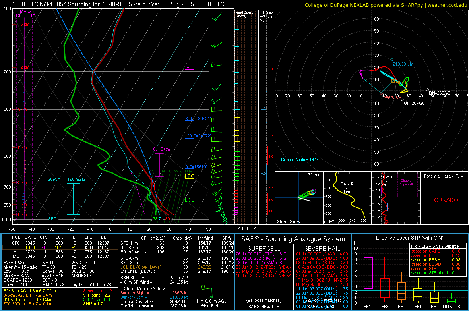The width and height of the screenshot is (469, 311).
Task: Click the Eff Inflow Layer SRH row
Action: [x=177, y=252]
